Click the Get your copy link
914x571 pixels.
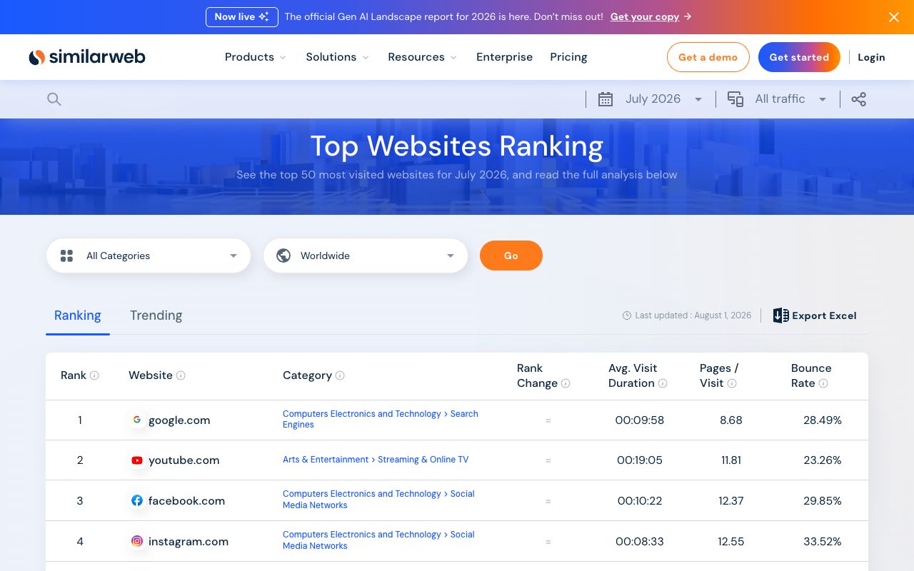coord(645,17)
